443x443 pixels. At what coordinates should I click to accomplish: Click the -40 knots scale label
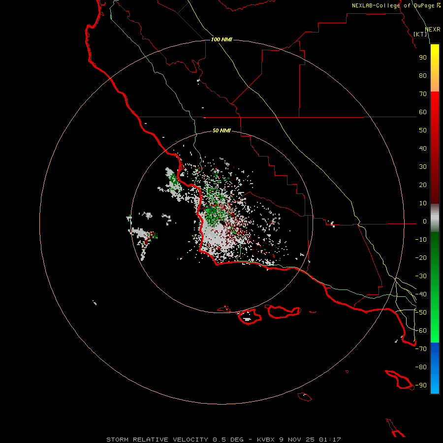pos(421,294)
